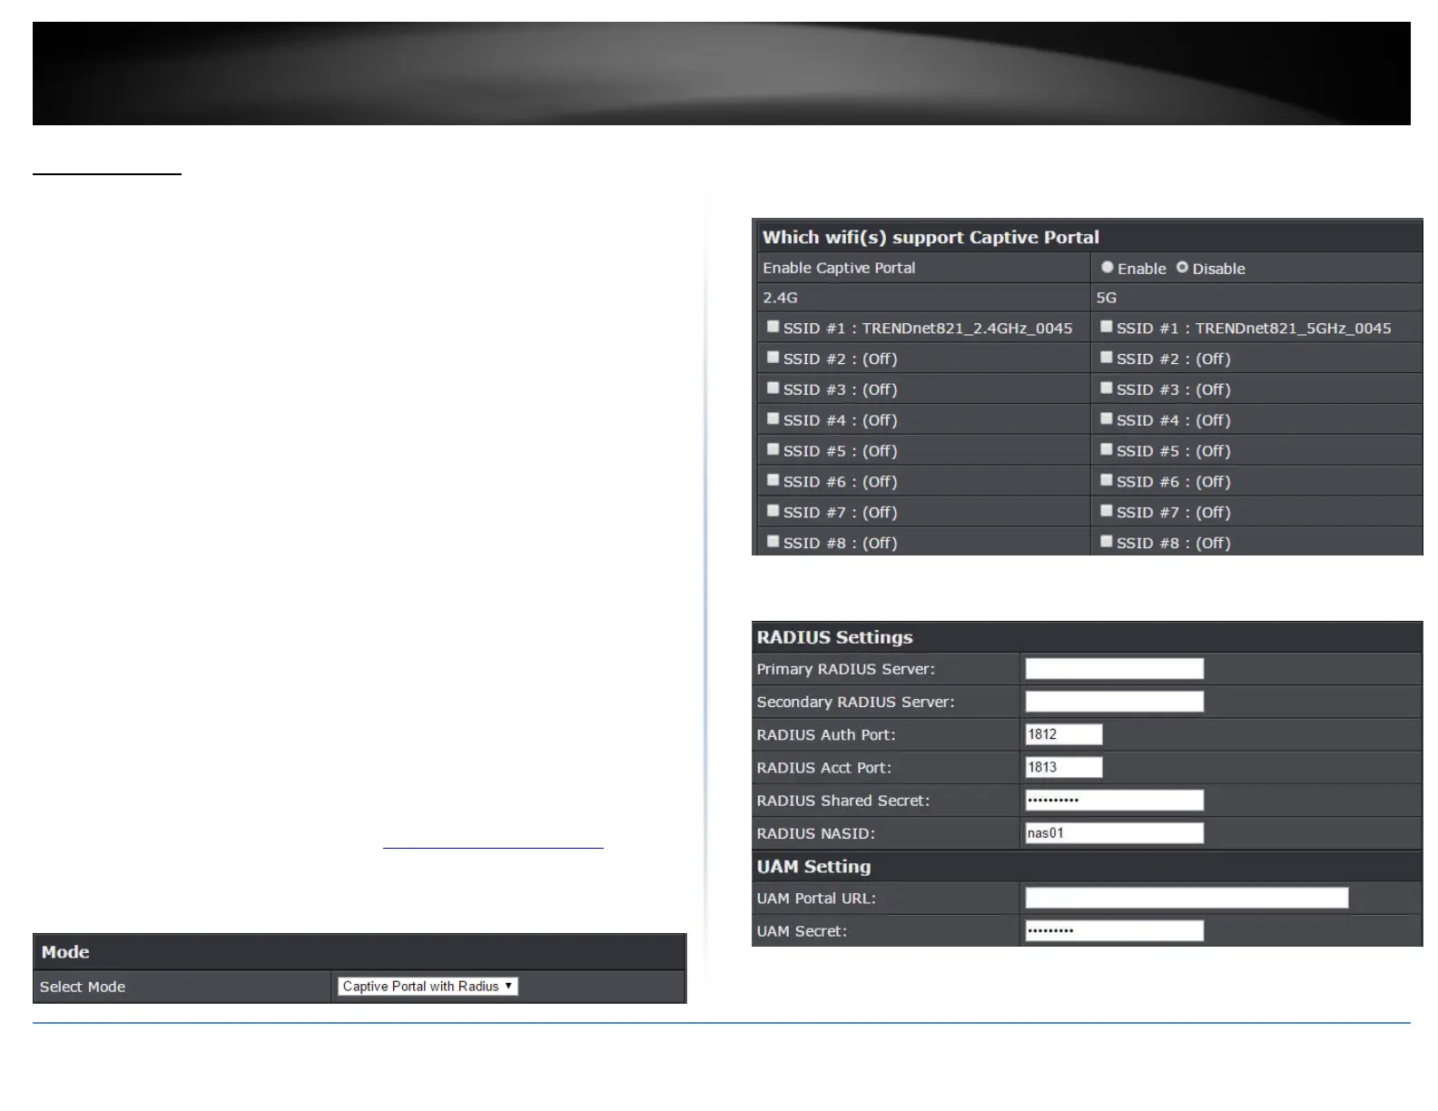Click the "RADIUS Shared Secret:" label
1438x1111 pixels.
pos(843,801)
